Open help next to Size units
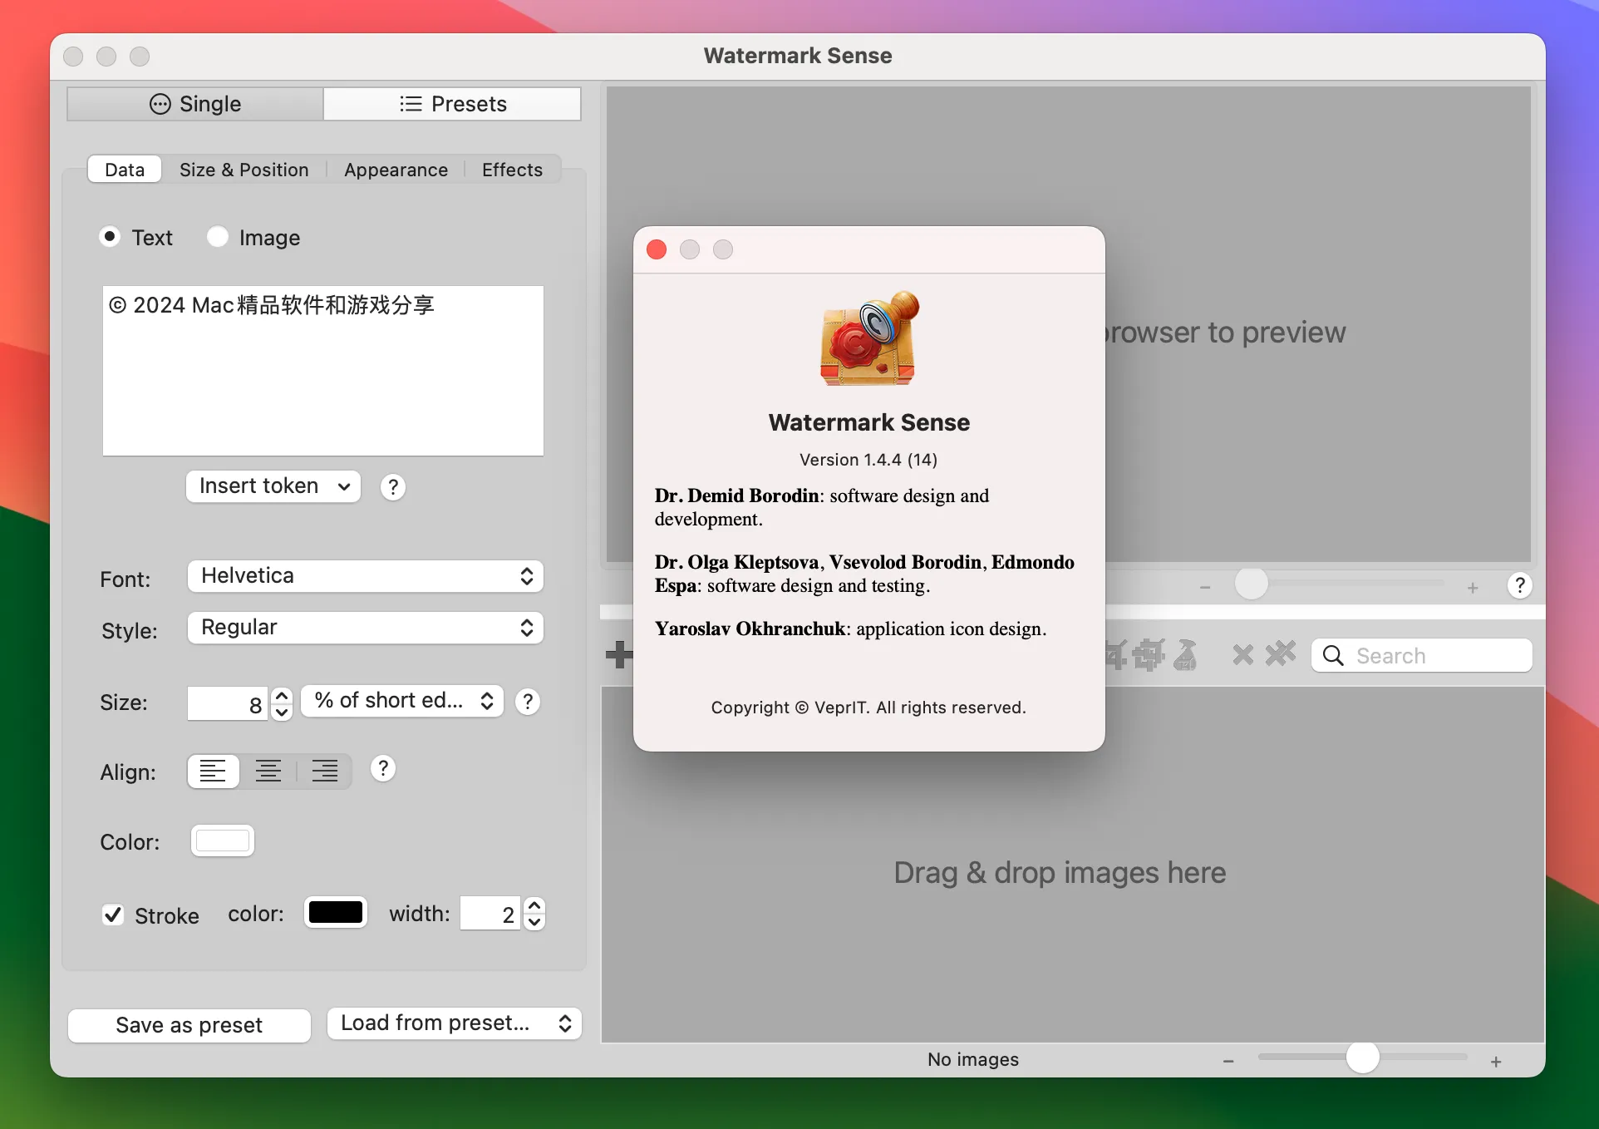The height and width of the screenshot is (1129, 1599). pyautogui.click(x=528, y=702)
